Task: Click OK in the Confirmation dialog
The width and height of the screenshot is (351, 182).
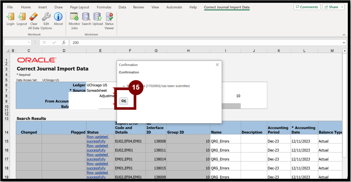Action: coord(124,101)
